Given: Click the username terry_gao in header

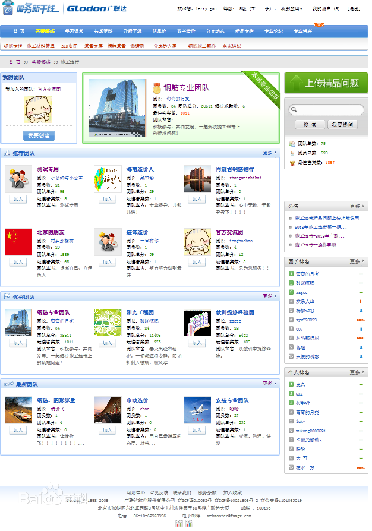Looking at the screenshot, I should point(206,8).
